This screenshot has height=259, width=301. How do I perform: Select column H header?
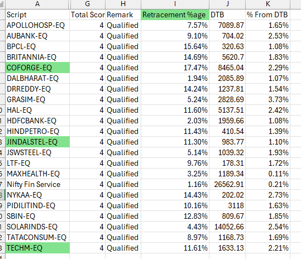point(123,4)
